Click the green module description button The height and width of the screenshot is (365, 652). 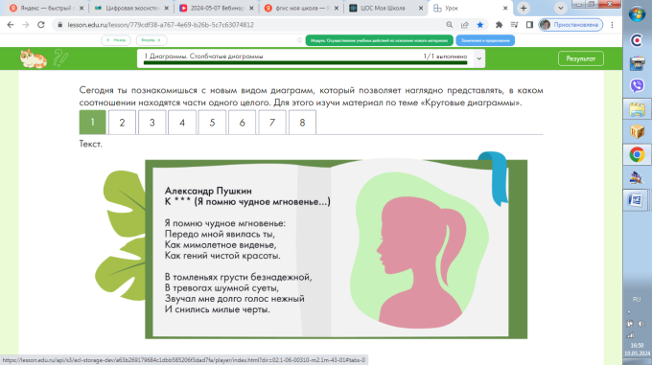click(380, 40)
